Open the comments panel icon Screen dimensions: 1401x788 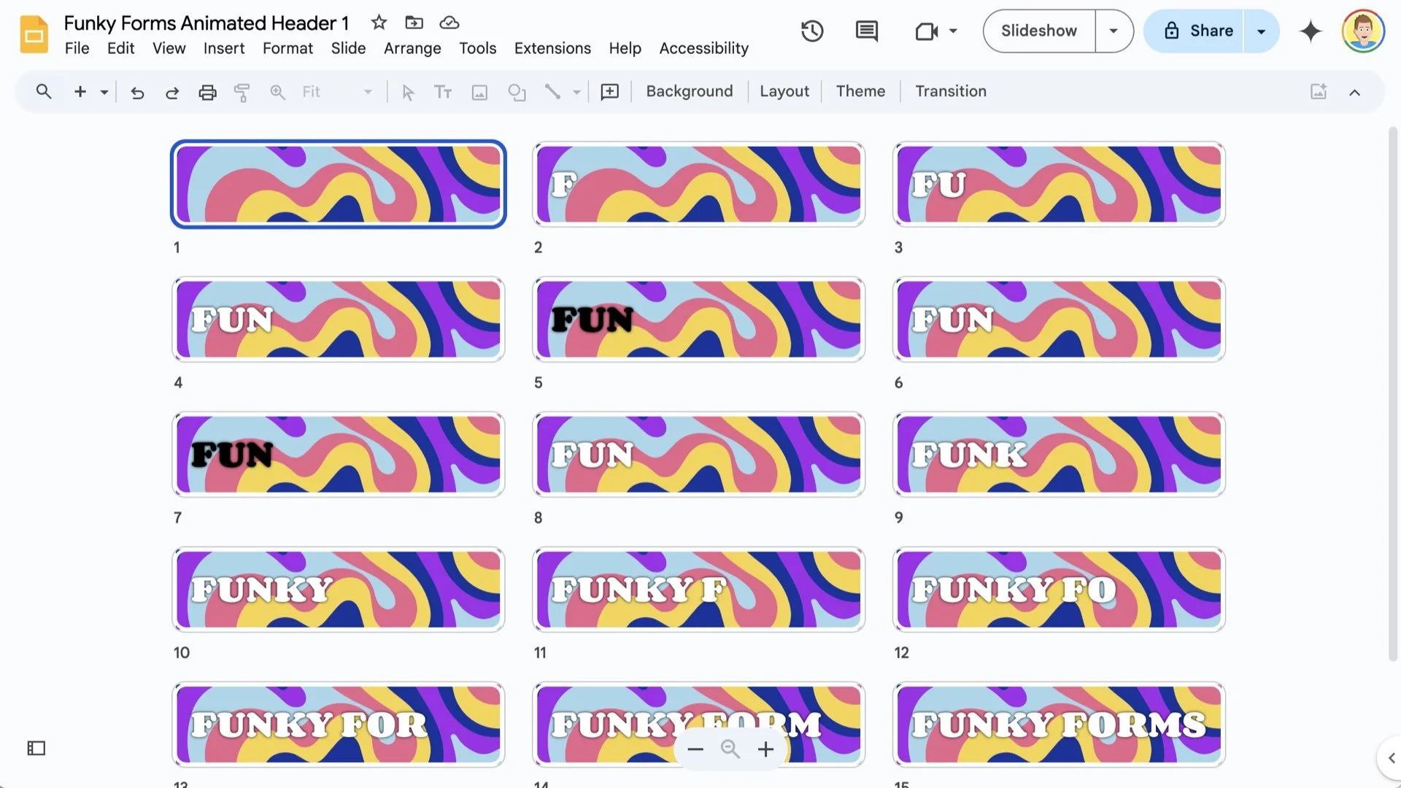point(866,31)
